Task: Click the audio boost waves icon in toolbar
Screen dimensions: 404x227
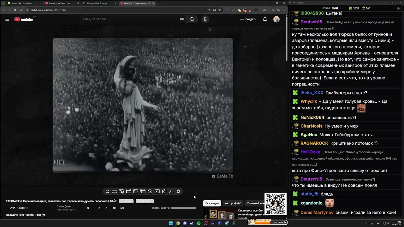Action: click(114, 191)
